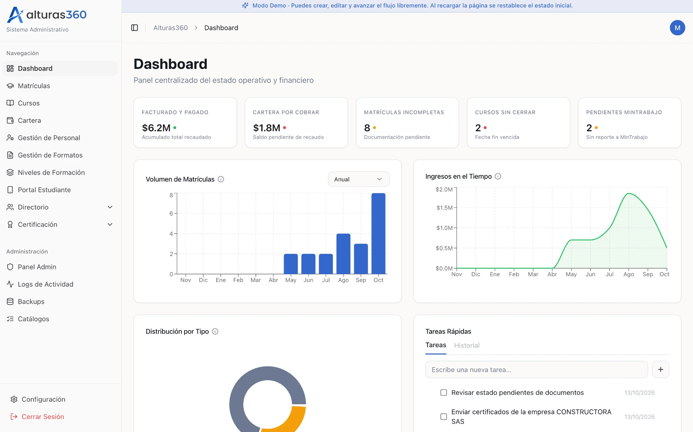Click the Gestión de Formatos document icon
Viewport: 693px width, 432px height.
[x=10, y=155]
